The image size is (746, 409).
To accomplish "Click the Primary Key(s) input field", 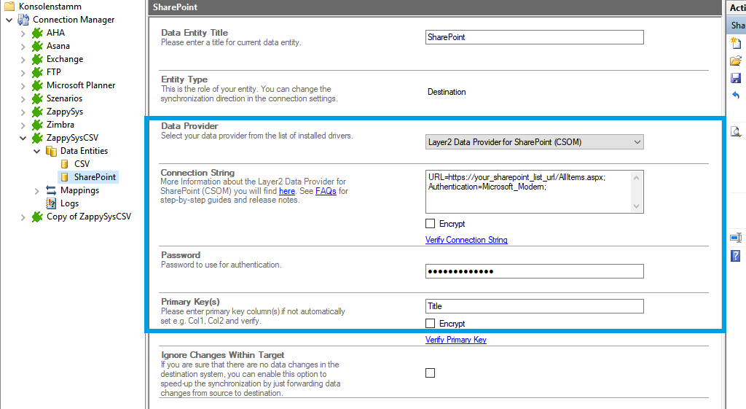I will tap(534, 306).
